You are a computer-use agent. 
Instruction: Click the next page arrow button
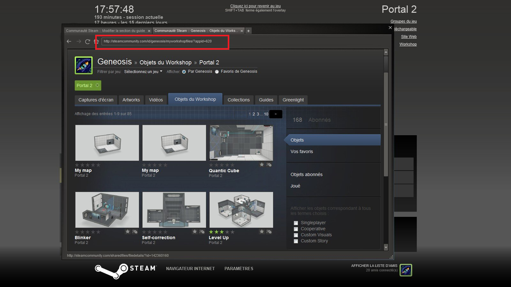coord(276,114)
